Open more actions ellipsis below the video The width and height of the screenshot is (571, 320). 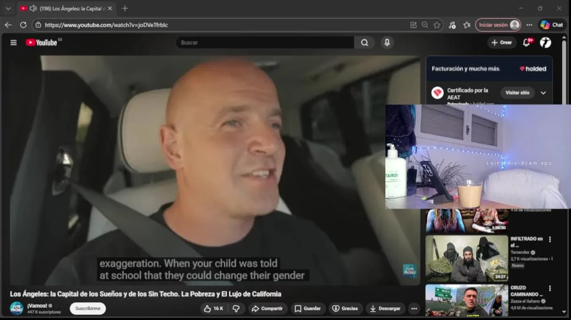[x=414, y=308]
